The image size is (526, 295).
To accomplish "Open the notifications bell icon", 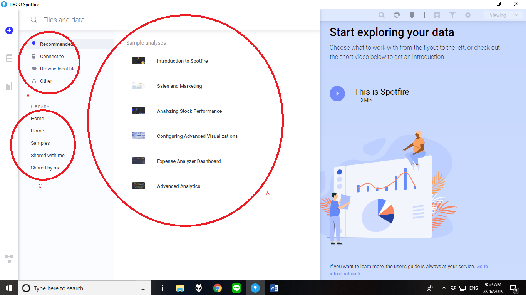I will [x=412, y=15].
